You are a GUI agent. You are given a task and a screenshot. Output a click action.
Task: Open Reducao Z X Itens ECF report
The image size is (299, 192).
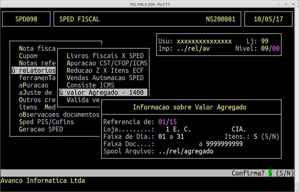click(105, 71)
